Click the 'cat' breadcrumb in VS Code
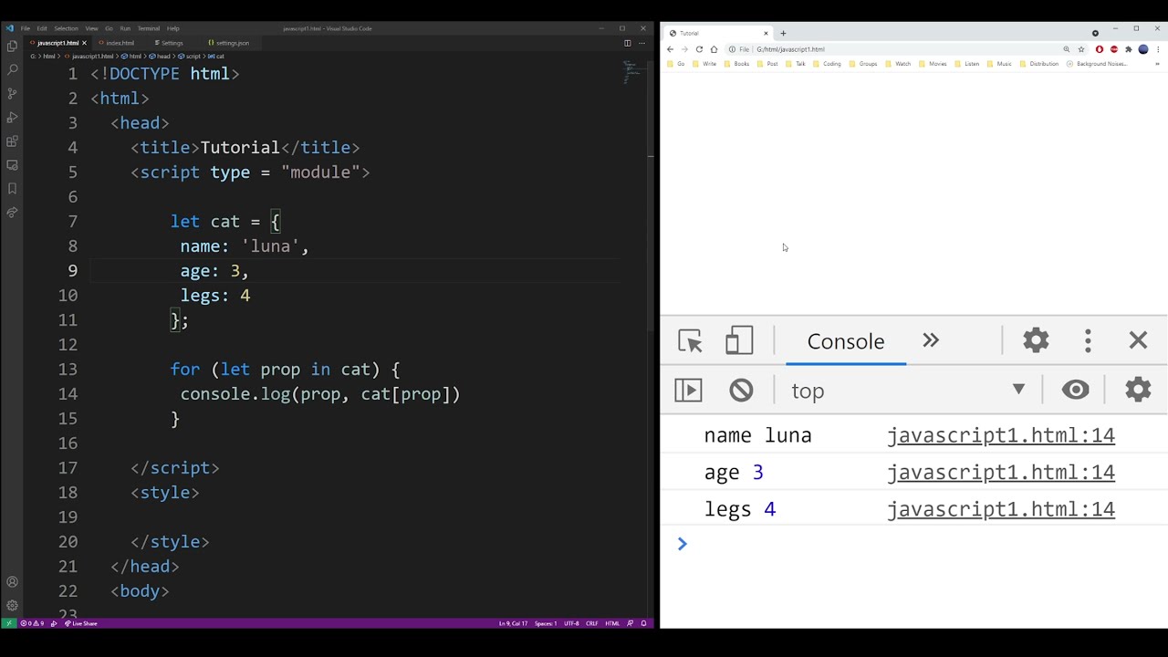The height and width of the screenshot is (657, 1168). (217, 57)
